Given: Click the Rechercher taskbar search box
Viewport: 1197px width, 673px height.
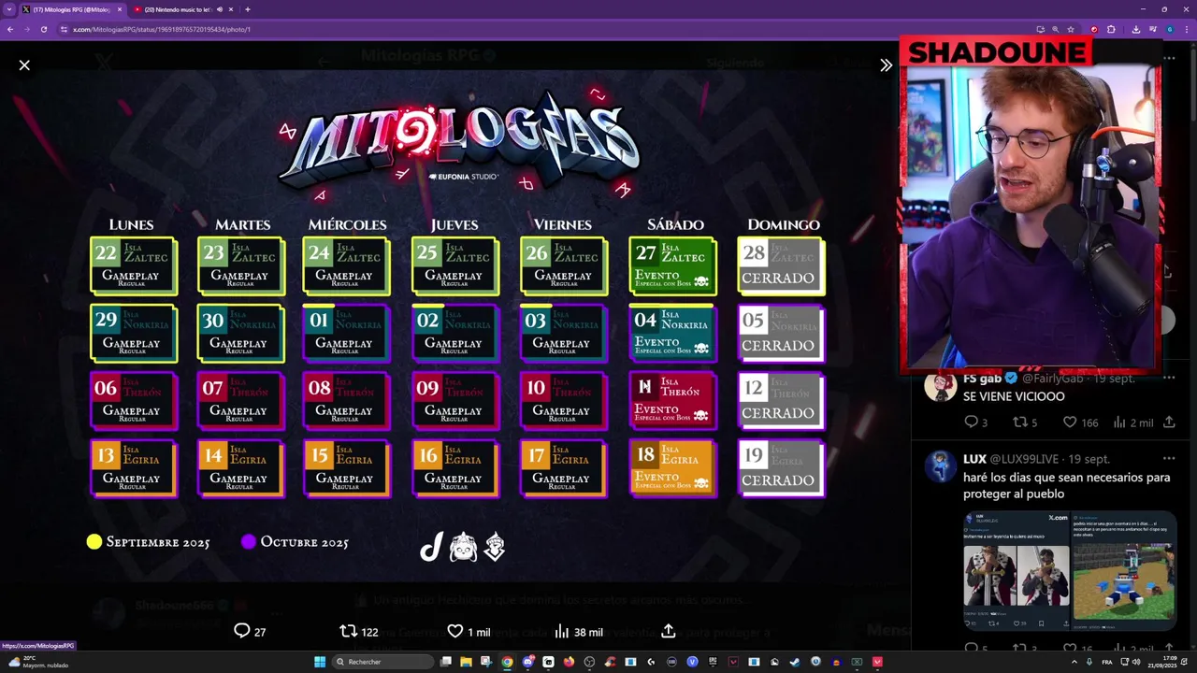Looking at the screenshot, I should pos(382,662).
